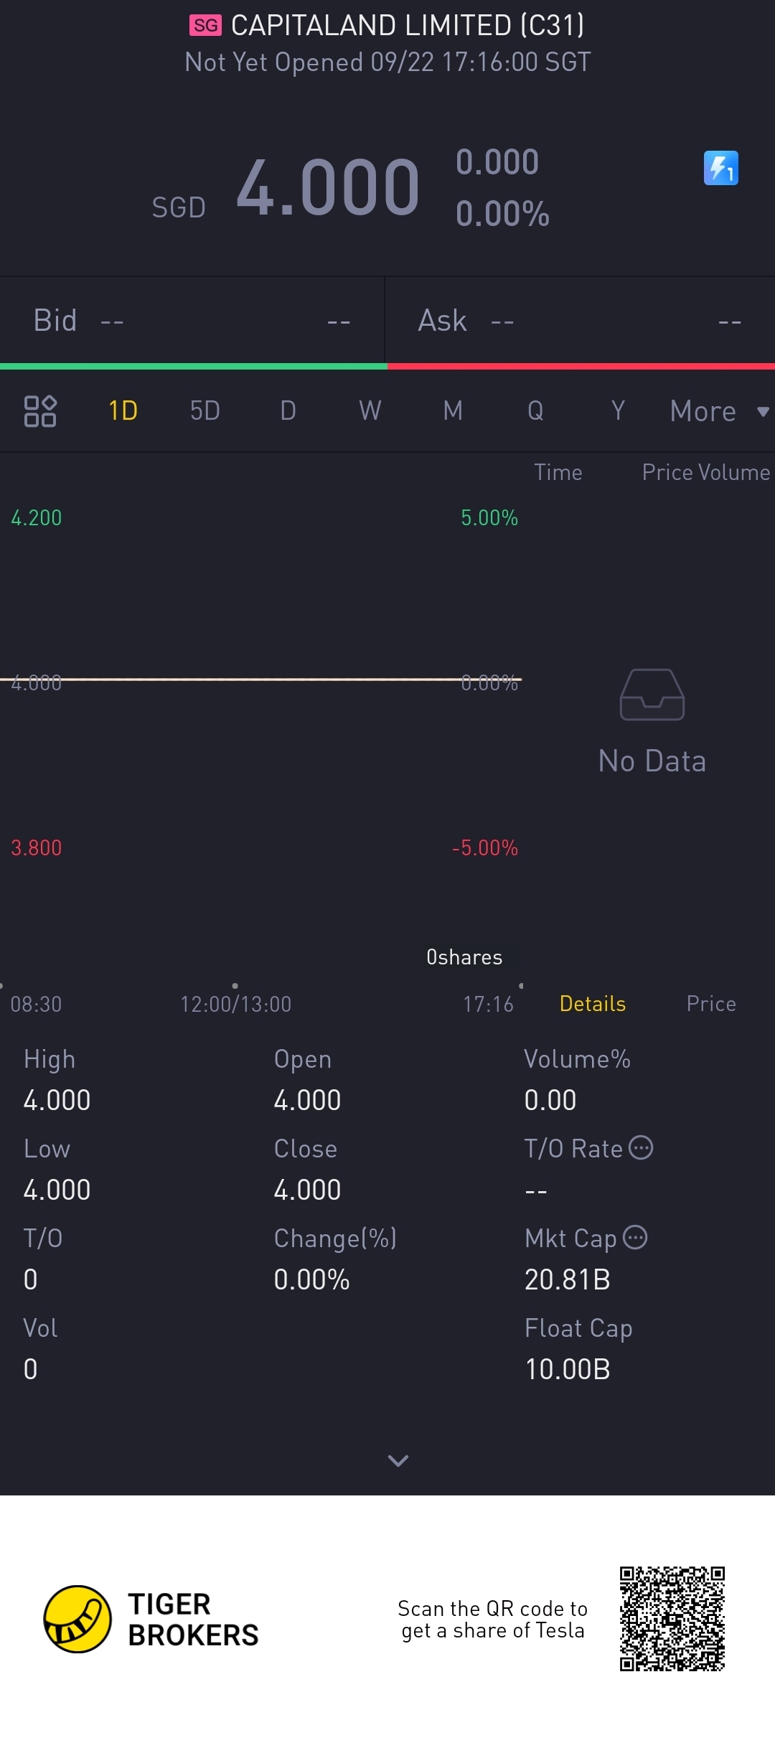Open the chart layout grid icon
Image resolution: width=775 pixels, height=1743 pixels.
click(40, 411)
